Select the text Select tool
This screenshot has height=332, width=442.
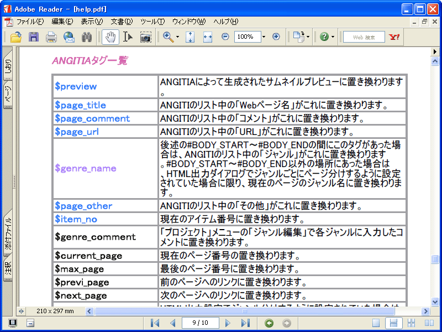[128, 37]
